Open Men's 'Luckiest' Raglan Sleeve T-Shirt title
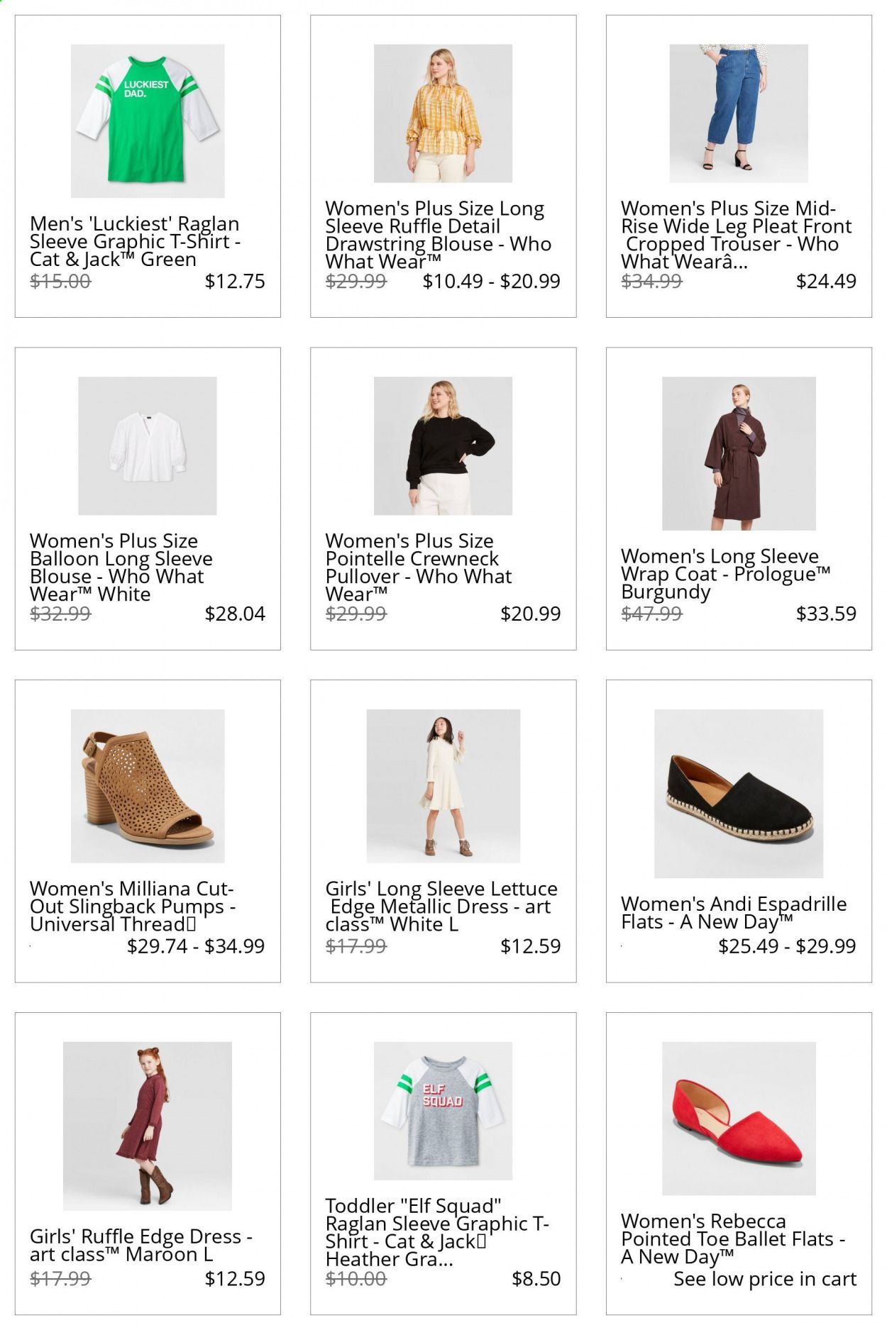Viewport: 887px width, 1330px height. pyautogui.click(x=136, y=242)
